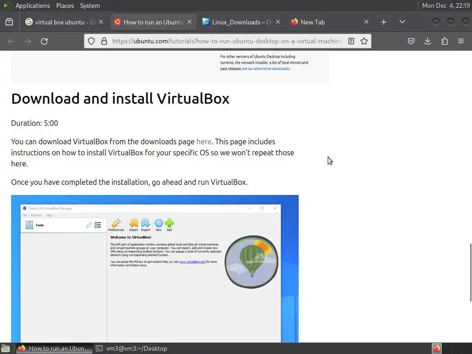Click the date and time clock
The image size is (472, 354).
pyautogui.click(x=446, y=6)
